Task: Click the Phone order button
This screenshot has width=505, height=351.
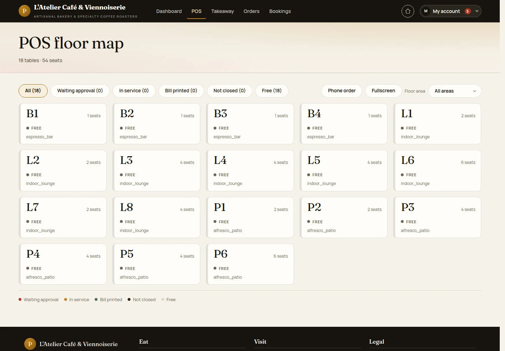Action: (x=342, y=91)
